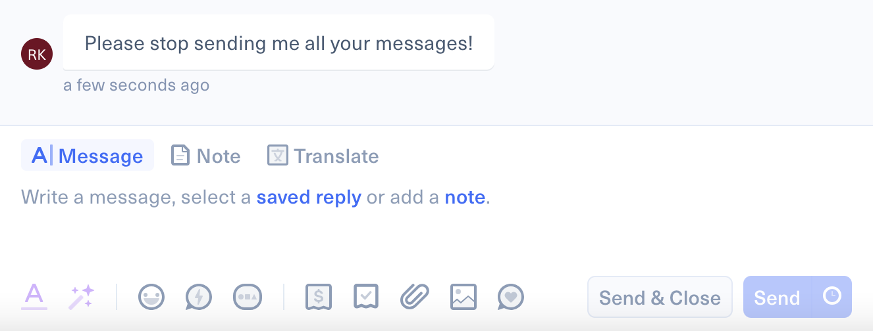Switch to the Message tab

[88, 156]
